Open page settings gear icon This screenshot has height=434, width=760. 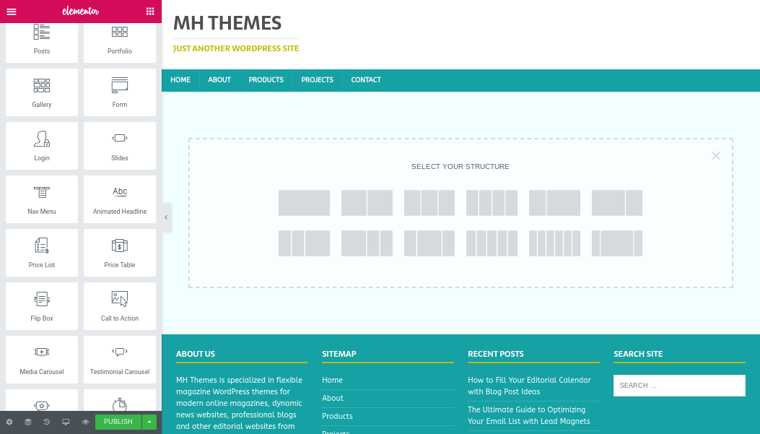point(9,422)
